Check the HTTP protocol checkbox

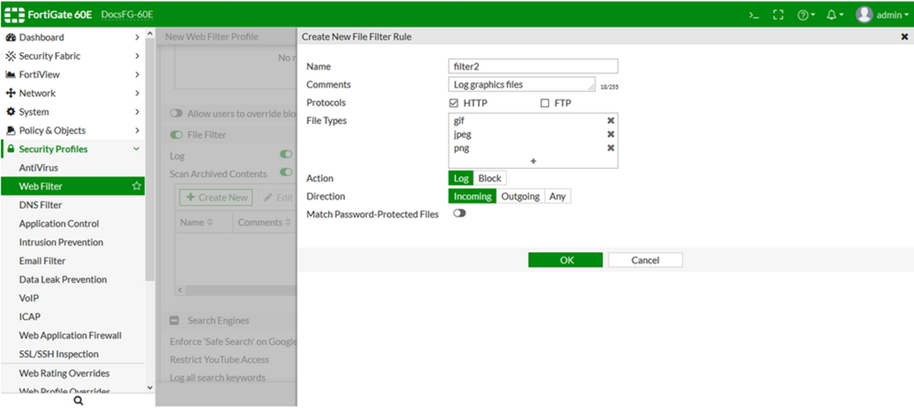454,103
